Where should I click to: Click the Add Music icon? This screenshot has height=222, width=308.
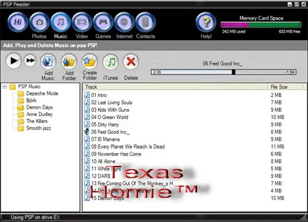pos(48,61)
